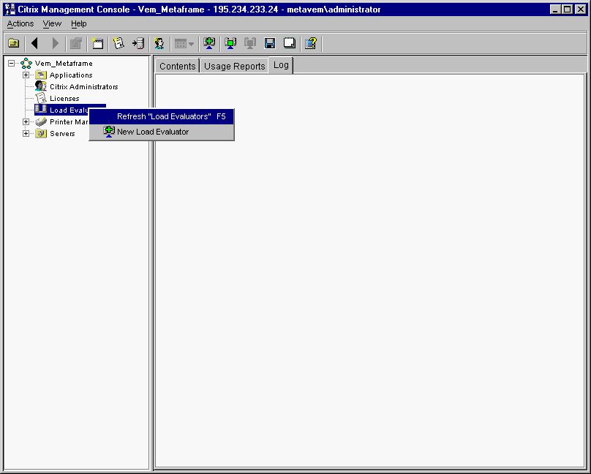Click the Citrix Administrators person icon
The width and height of the screenshot is (591, 474).
pos(41,86)
